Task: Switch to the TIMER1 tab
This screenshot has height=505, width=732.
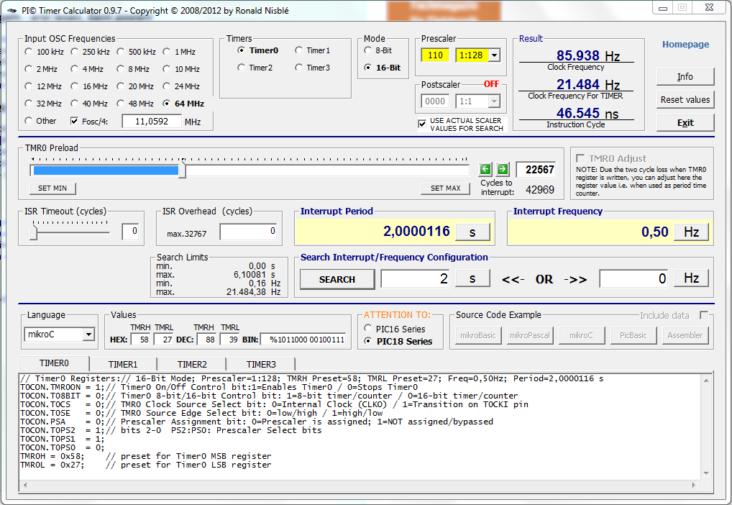Action: pos(122,365)
